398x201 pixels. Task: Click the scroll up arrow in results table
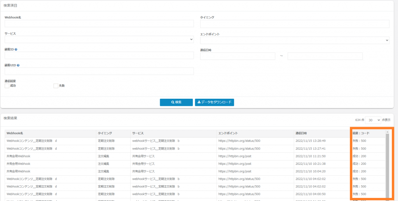click(x=387, y=132)
